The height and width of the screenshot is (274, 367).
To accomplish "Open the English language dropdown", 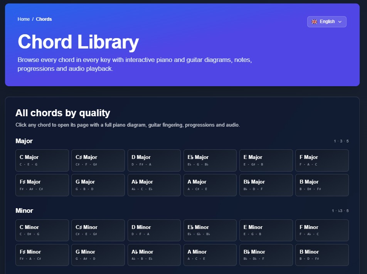I will tap(327, 22).
